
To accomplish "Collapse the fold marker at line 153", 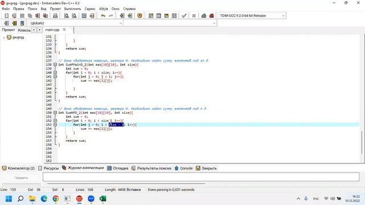I will [55, 125].
